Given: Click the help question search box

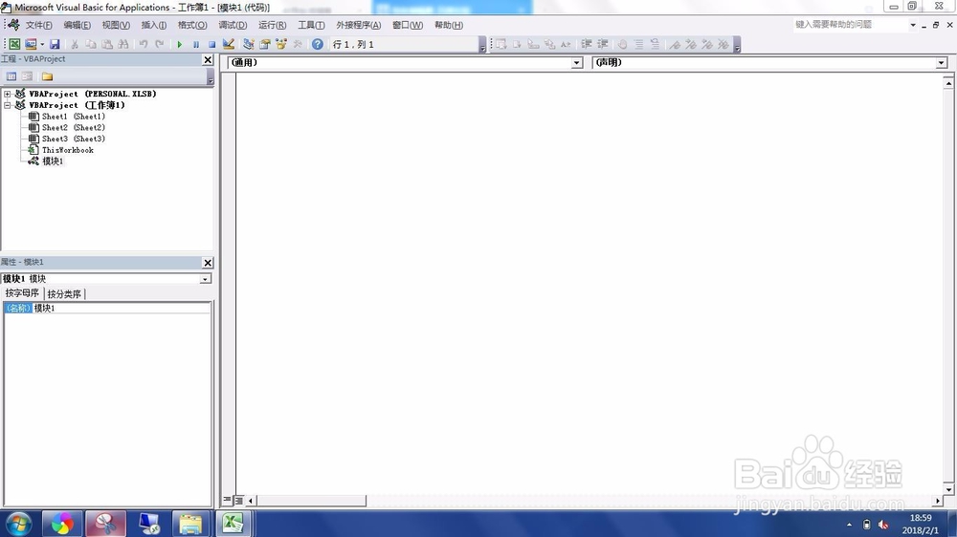Looking at the screenshot, I should tap(850, 25).
